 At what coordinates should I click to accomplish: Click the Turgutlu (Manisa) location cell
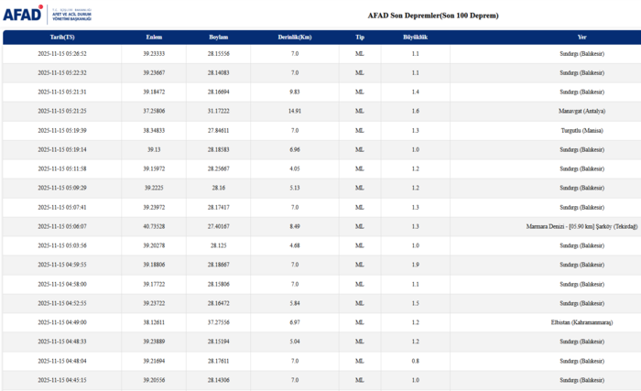(582, 130)
